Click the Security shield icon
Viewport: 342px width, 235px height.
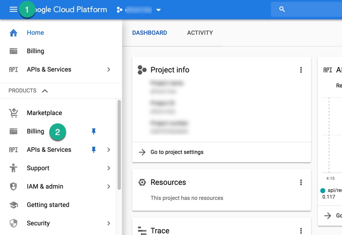(x=13, y=223)
